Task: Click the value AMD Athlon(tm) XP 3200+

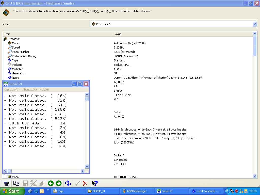Action: [130, 43]
